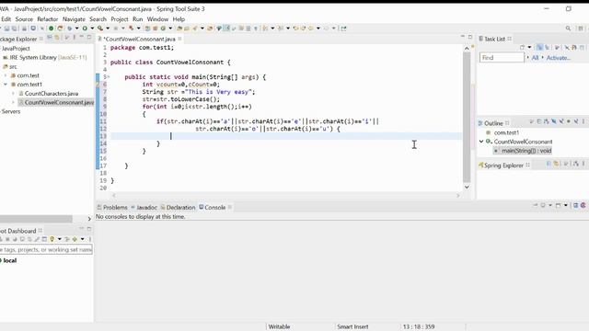Click the editor vertical scrollbar down arrow
The image size is (589, 331).
tap(467, 187)
